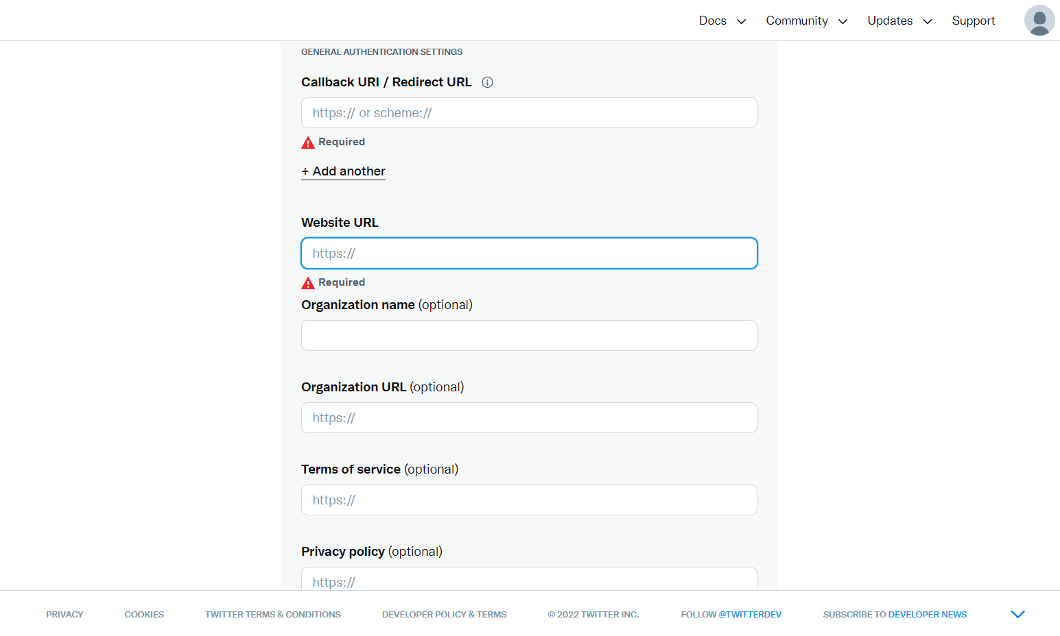The width and height of the screenshot is (1060, 636).
Task: Focus the Terms of service field
Action: click(x=529, y=500)
